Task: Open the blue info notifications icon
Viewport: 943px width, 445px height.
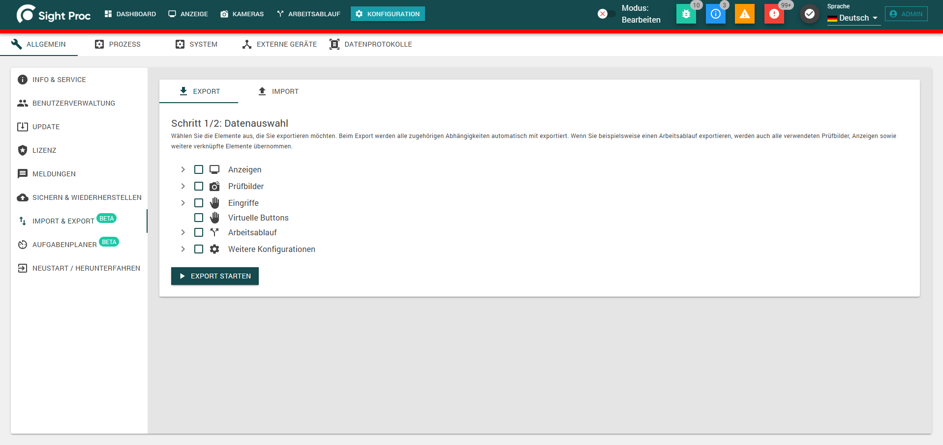Action: pos(715,14)
